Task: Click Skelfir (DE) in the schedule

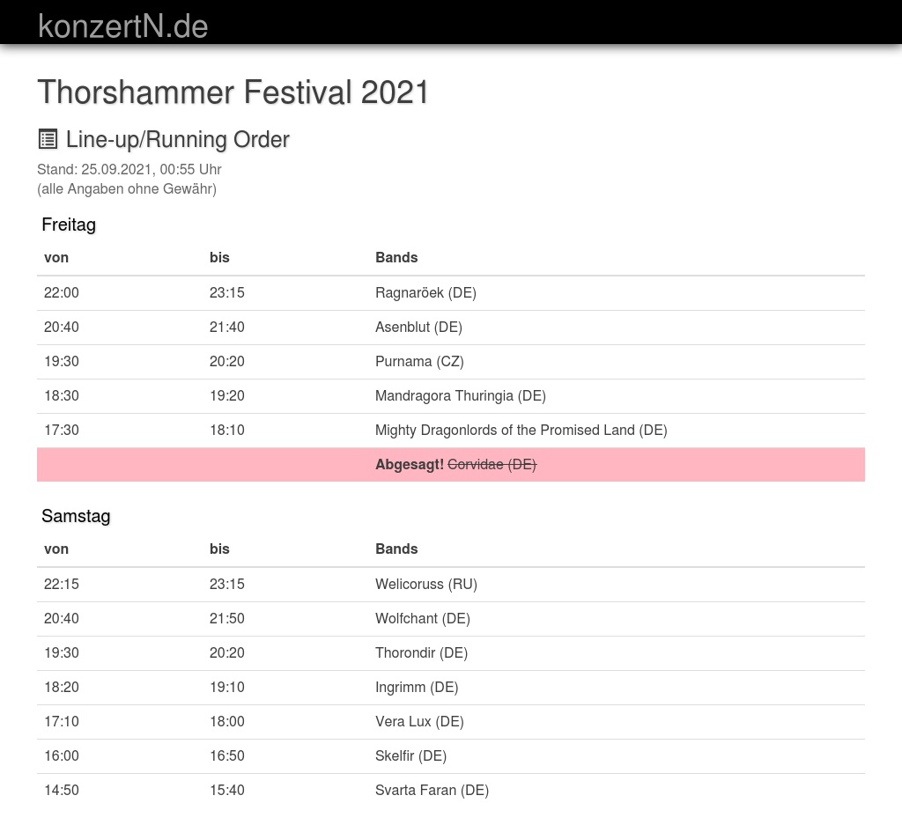Action: pos(410,755)
